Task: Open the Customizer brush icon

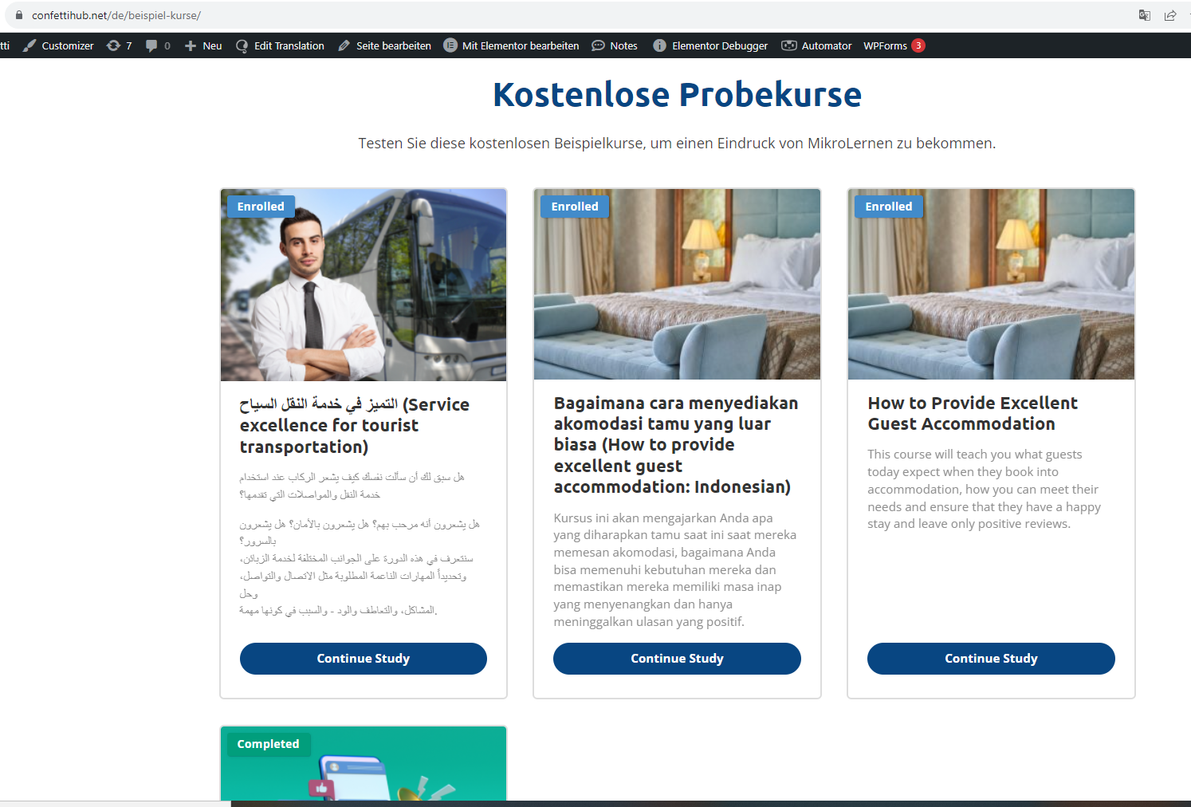Action: click(29, 45)
